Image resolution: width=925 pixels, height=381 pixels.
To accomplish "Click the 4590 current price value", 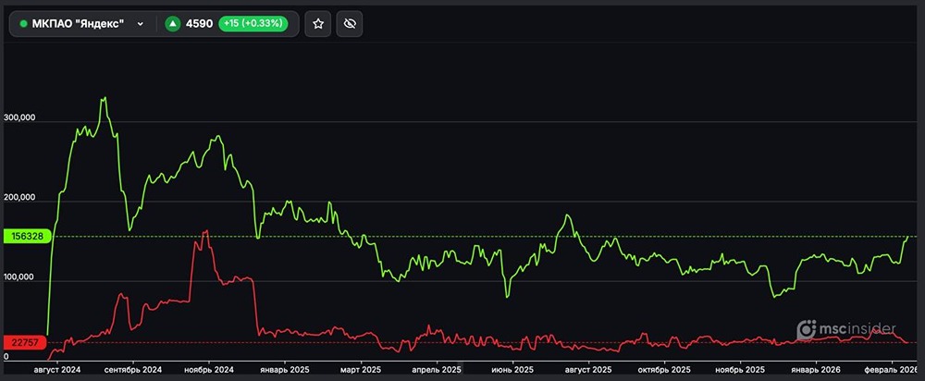I will pyautogui.click(x=199, y=24).
